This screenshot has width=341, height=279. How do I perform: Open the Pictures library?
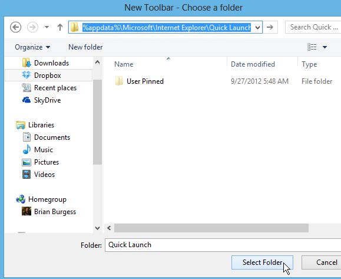point(47,162)
